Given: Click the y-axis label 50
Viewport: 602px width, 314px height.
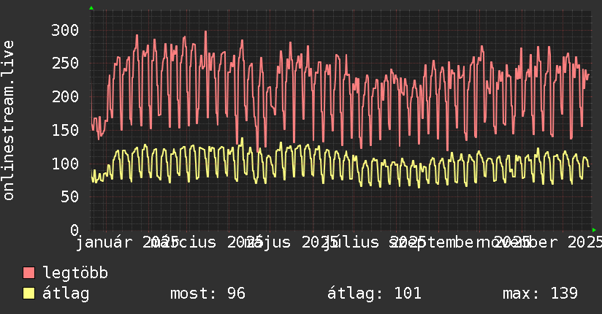Looking at the screenshot, I should pos(69,197).
